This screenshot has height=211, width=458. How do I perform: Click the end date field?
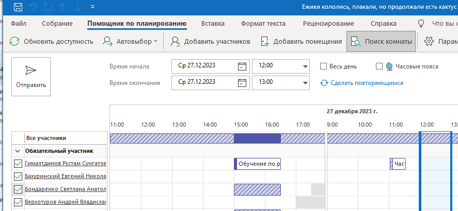(x=204, y=83)
